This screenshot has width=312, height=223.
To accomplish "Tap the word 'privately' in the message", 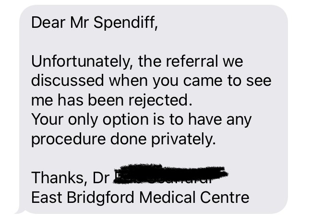I will click(x=183, y=139).
